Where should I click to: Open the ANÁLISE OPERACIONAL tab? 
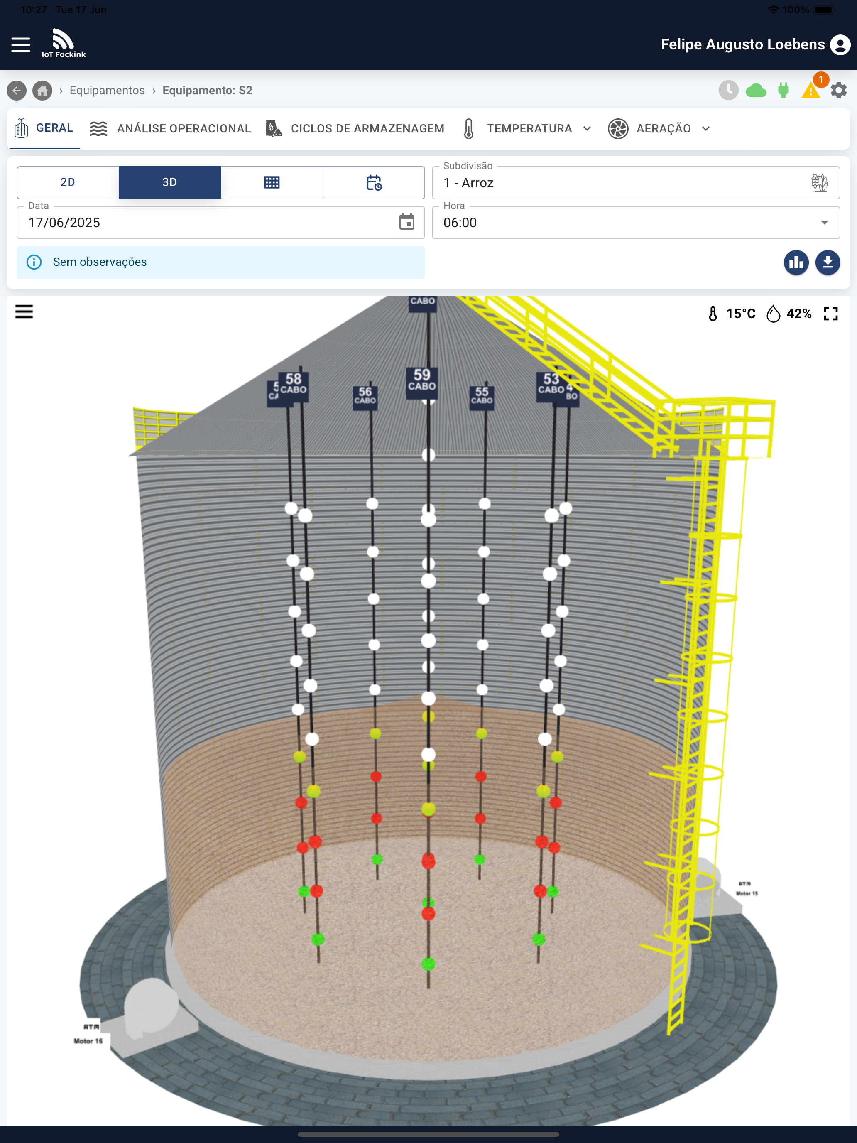170,128
